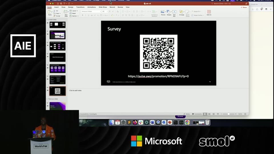Open the Shape Fill dropdown
The height and width of the screenshot is (154, 274).
pos(196,11)
